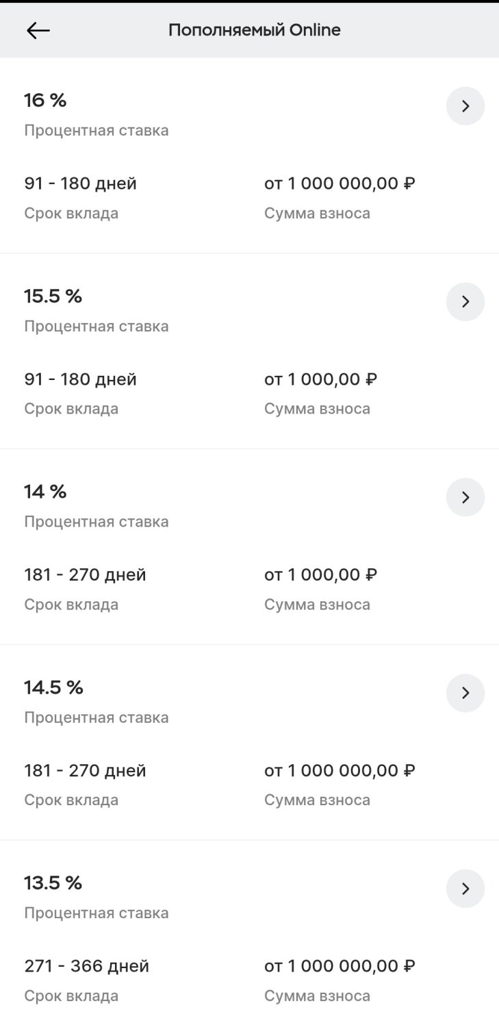This screenshot has width=499, height=1027.
Task: Tap the back arrow in the header
Action: click(38, 30)
